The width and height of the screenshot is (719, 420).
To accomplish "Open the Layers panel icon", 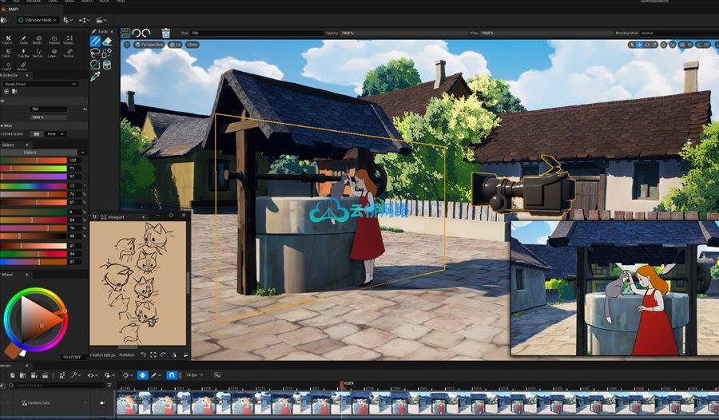I will click(54, 53).
